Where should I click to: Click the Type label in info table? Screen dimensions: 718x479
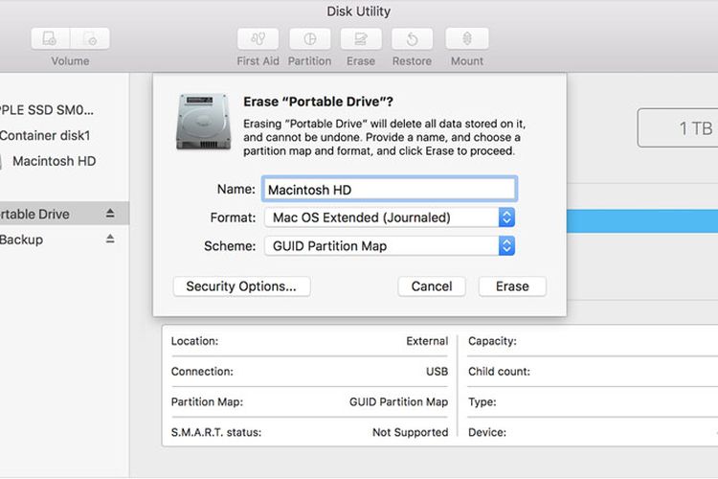click(x=482, y=402)
